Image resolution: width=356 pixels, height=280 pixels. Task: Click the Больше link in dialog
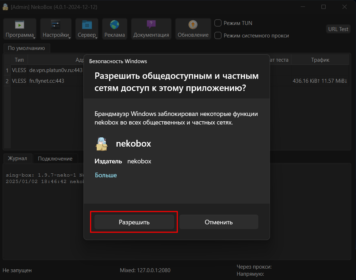[x=106, y=175]
